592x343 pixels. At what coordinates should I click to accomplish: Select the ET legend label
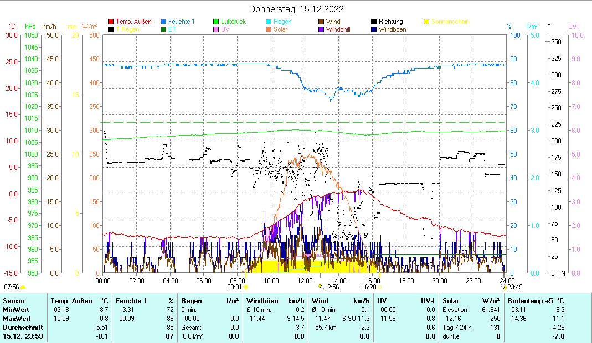172,29
